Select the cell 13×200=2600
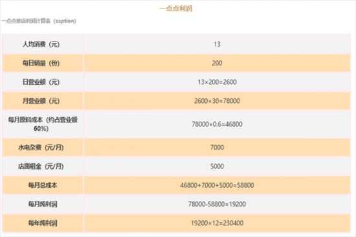356x237 pixels. [217, 82]
